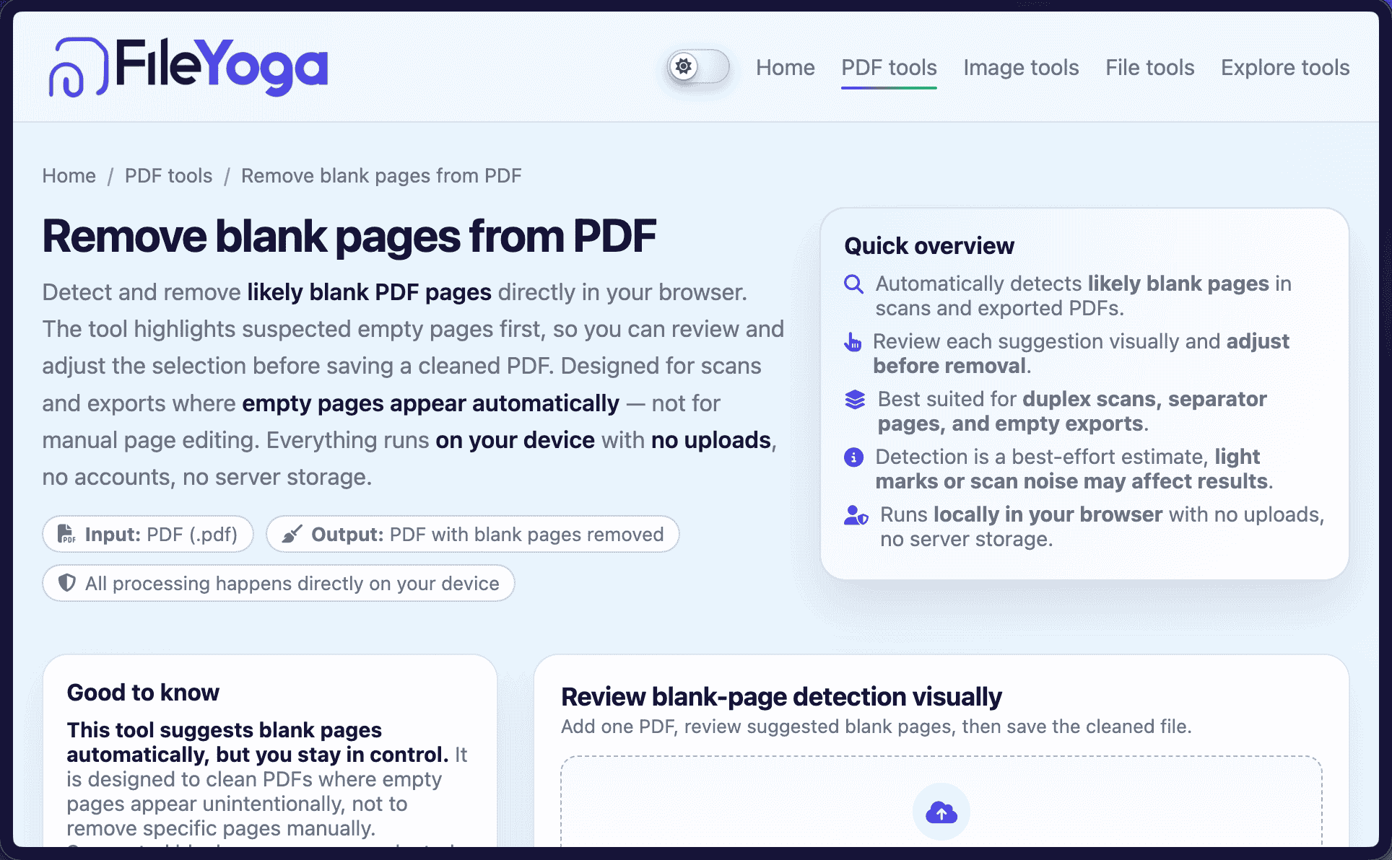Click the 'Remove blank pages from PDF' breadcrumb
Viewport: 1392px width, 860px height.
[381, 175]
